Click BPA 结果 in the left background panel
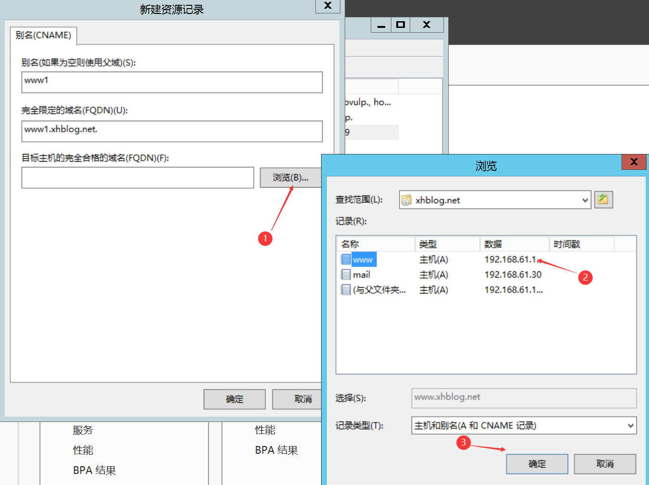Screen dimensions: 649x485 [94, 471]
